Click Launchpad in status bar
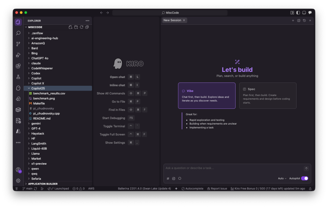The height and width of the screenshot is (208, 328). click(x=58, y=189)
